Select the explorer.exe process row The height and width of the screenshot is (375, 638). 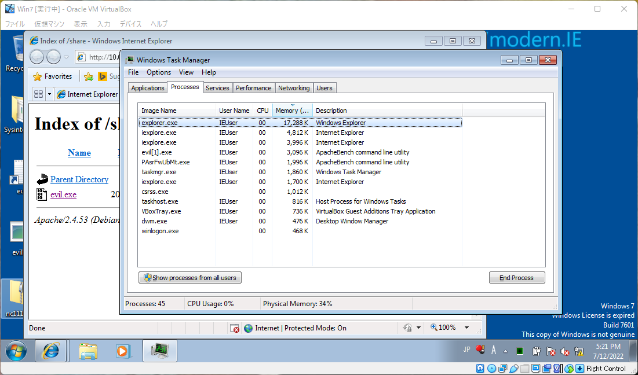[300, 123]
